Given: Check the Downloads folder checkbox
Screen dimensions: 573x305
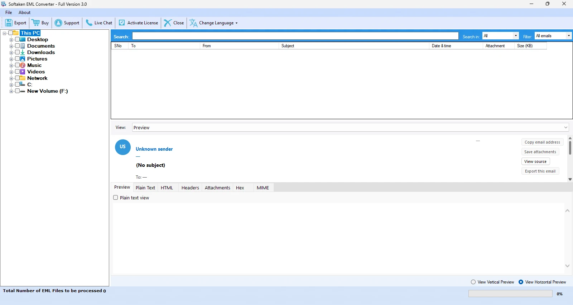Looking at the screenshot, I should pyautogui.click(x=17, y=52).
